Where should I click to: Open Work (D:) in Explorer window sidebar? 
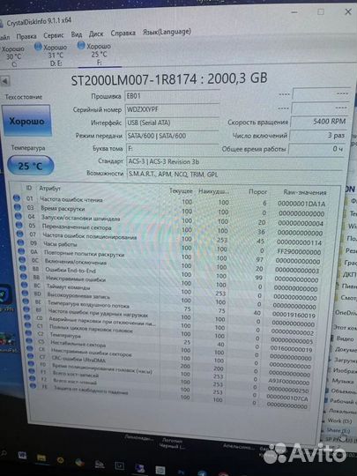[x=339, y=420]
